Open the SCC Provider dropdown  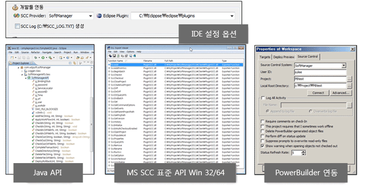[70, 16]
